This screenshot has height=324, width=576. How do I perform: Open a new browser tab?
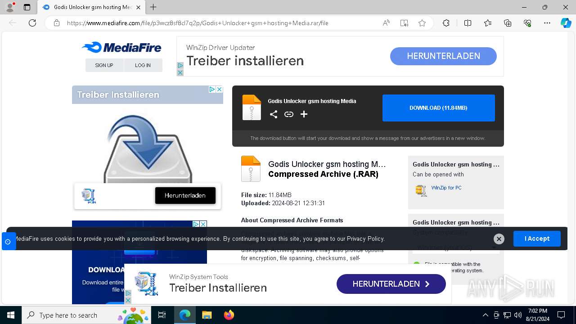click(153, 7)
